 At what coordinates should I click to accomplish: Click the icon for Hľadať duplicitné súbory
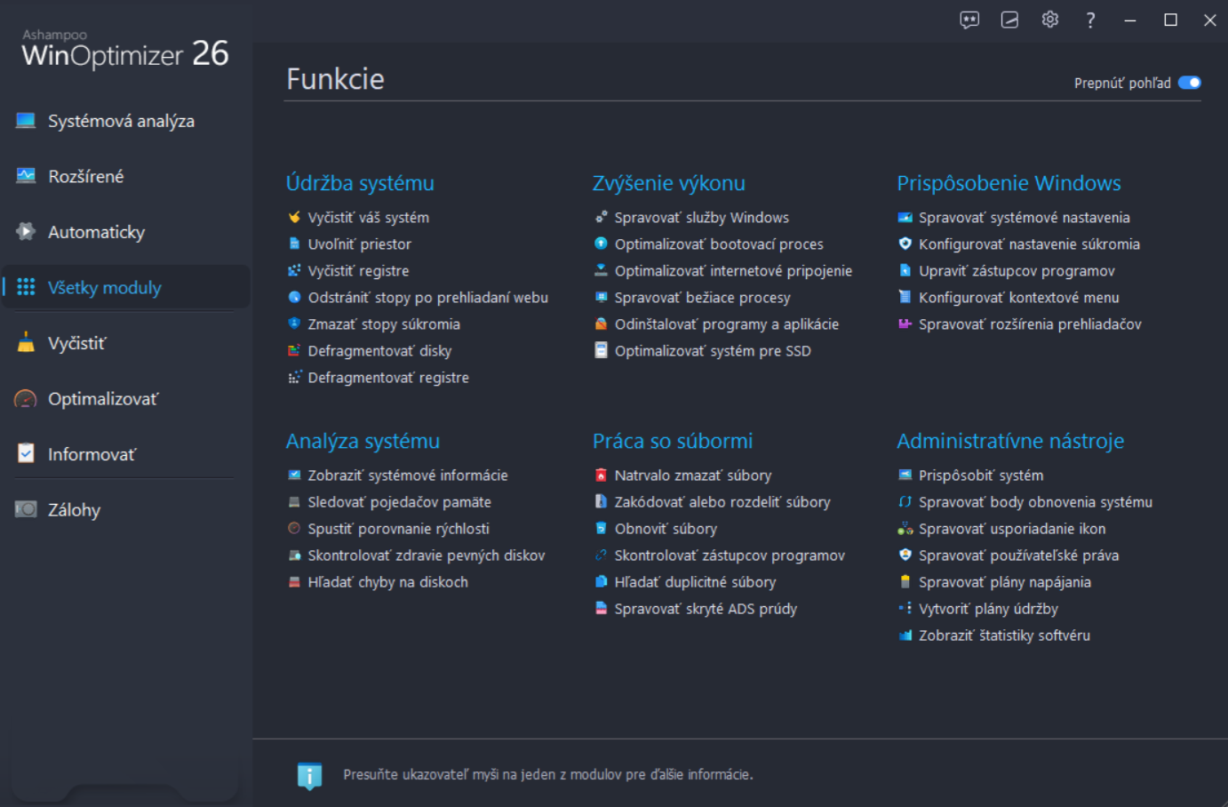[601, 582]
